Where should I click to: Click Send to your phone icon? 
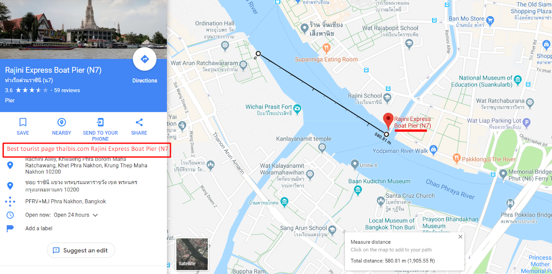coord(100,122)
